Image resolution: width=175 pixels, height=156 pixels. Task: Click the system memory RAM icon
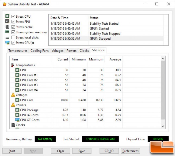pyautogui.click(x=7, y=32)
